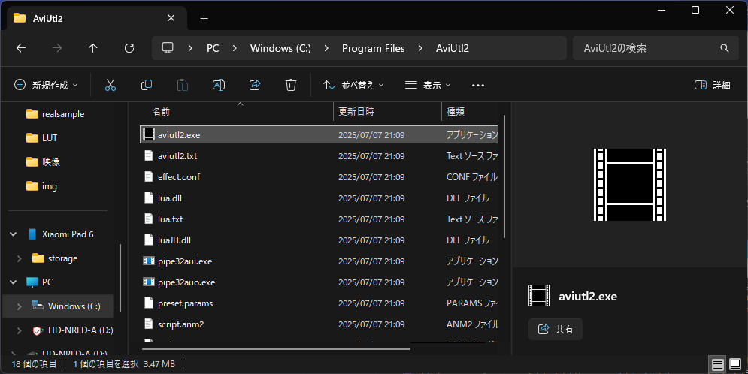Click the Share icon in toolbar
Viewport: 748px width, 374px height.
pyautogui.click(x=255, y=86)
